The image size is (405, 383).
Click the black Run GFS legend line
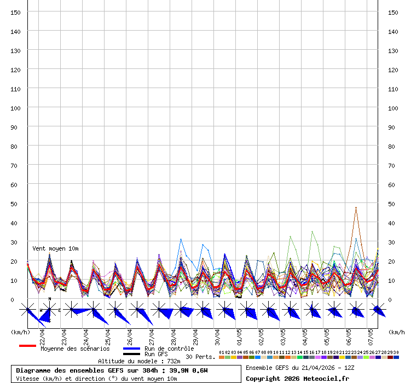[131, 355]
